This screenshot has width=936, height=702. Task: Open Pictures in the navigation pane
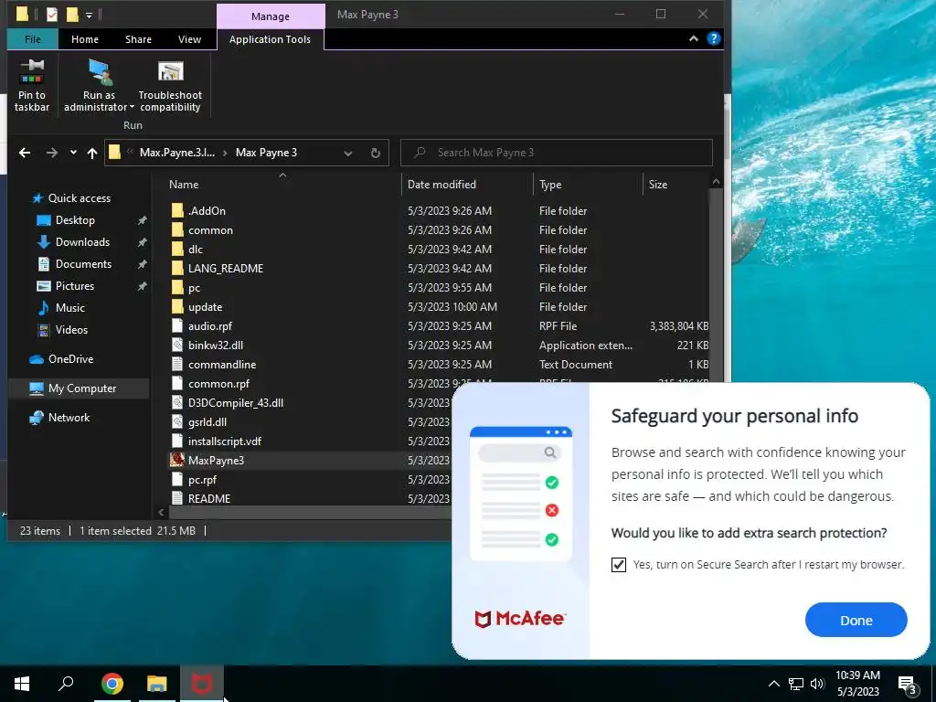point(75,286)
